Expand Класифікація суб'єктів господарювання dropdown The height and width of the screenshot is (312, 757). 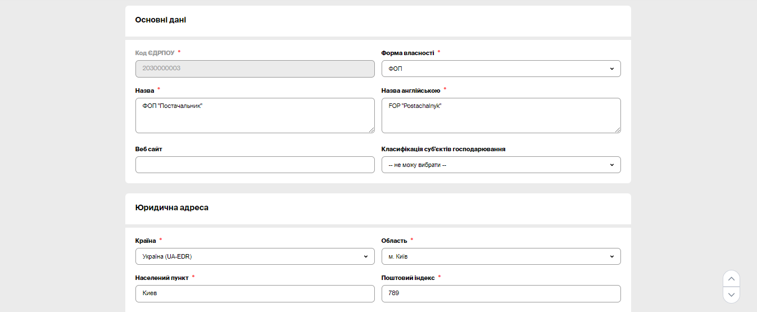(501, 165)
